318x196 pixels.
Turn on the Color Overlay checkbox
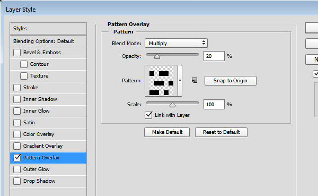pos(17,134)
